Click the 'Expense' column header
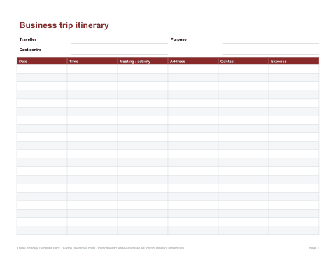The height and width of the screenshot is (260, 336). (294, 61)
